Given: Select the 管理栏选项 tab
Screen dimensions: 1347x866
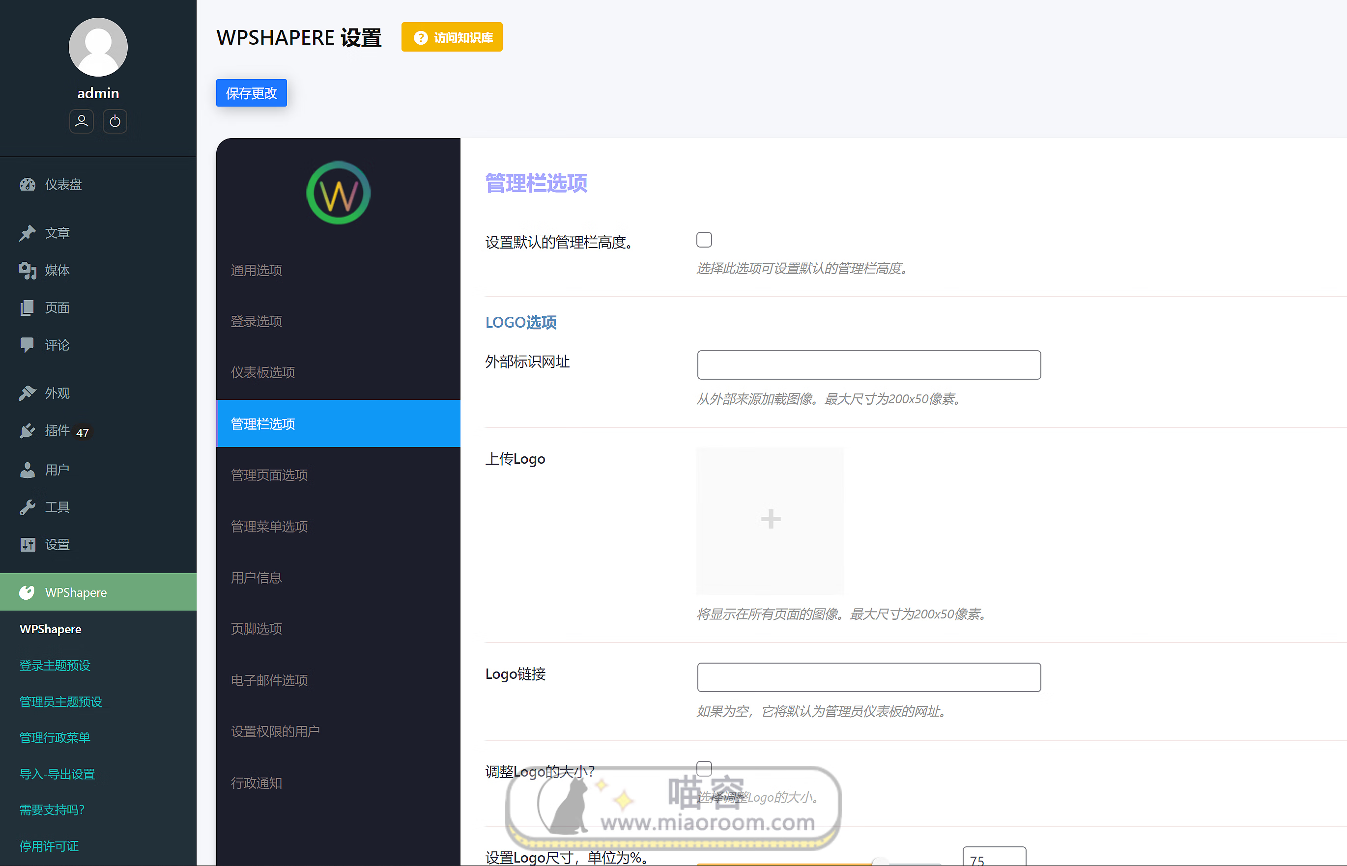Looking at the screenshot, I should coord(338,423).
